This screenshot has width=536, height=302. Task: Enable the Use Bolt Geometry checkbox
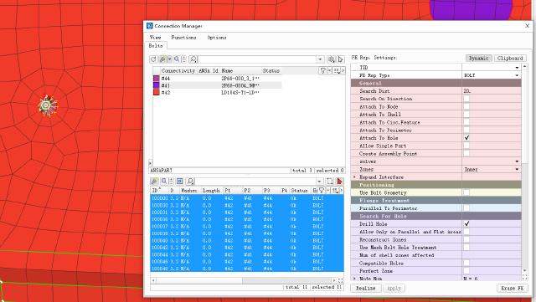point(466,192)
